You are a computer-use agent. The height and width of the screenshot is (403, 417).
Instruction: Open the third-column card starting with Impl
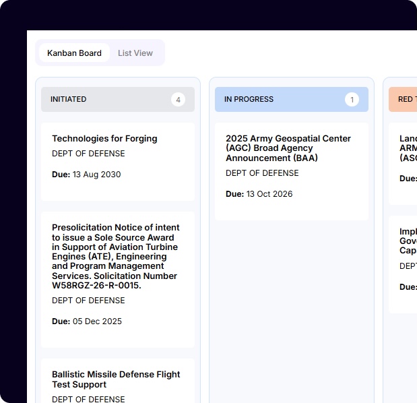tap(407, 241)
